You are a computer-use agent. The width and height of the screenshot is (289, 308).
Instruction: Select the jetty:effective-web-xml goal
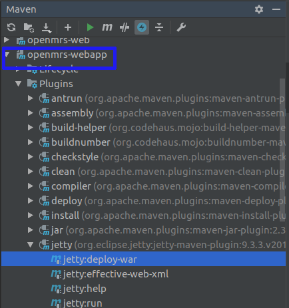(143, 274)
